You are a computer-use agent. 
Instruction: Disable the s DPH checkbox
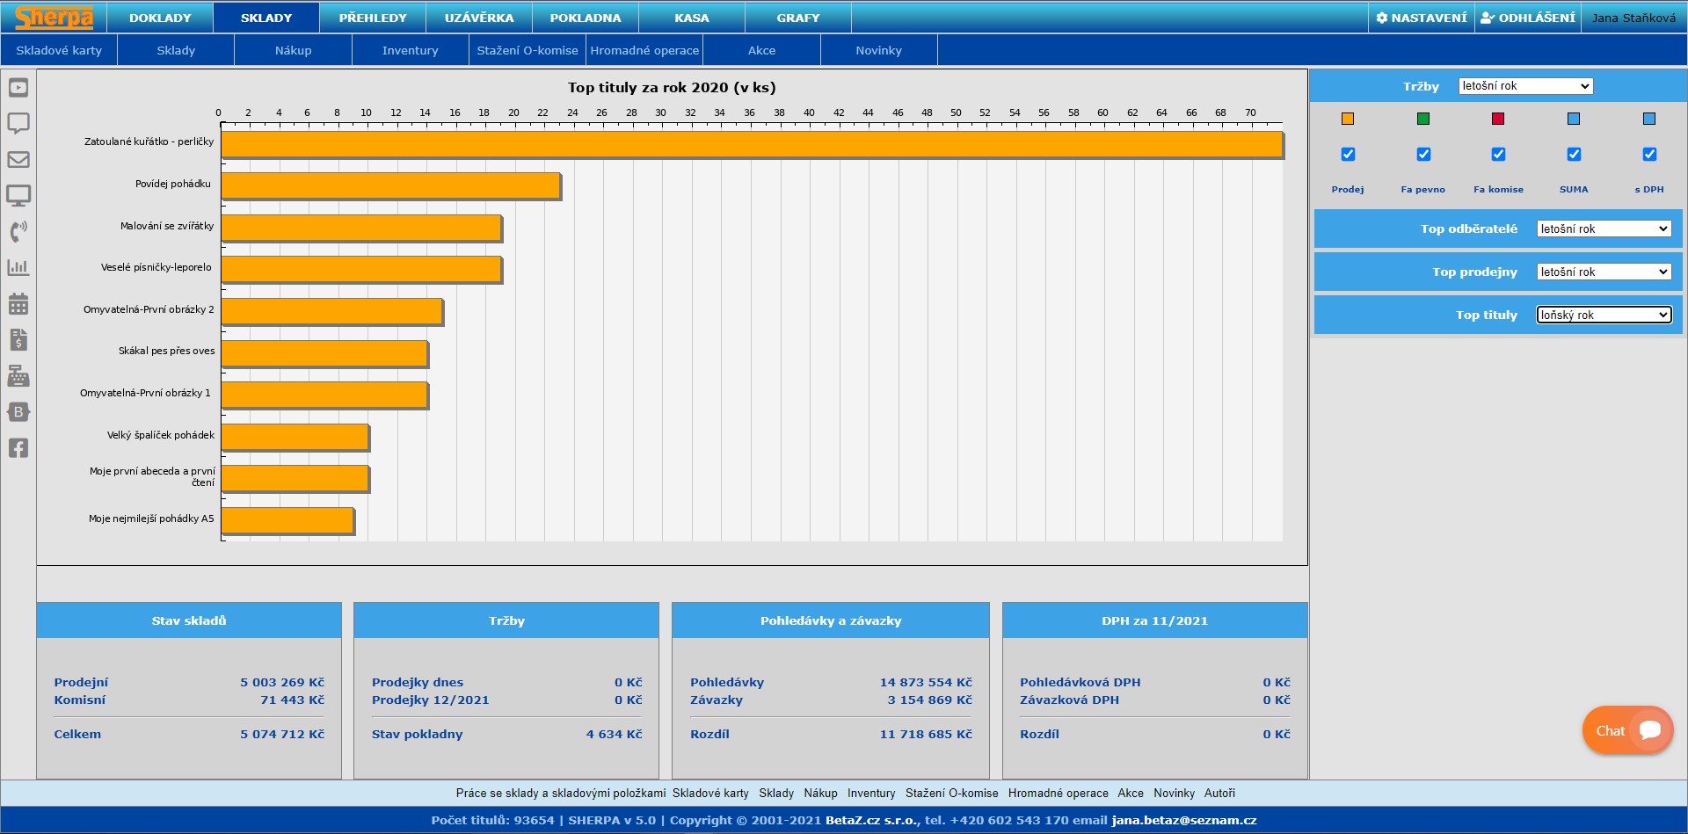tap(1649, 155)
